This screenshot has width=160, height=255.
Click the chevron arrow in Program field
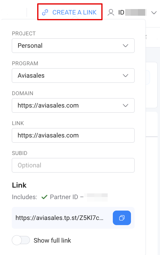pyautogui.click(x=125, y=76)
